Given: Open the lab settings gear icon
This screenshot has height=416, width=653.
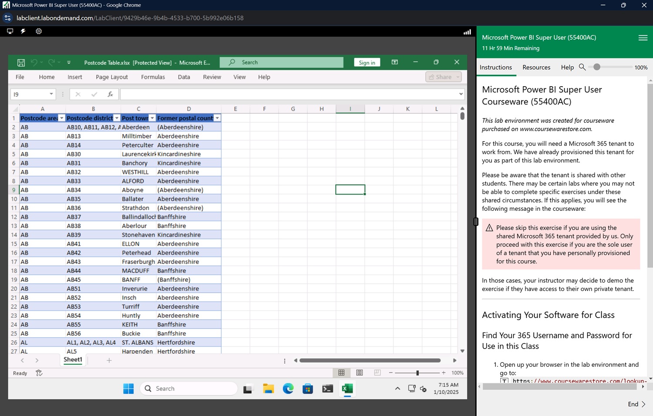Looking at the screenshot, I should tap(39, 31).
